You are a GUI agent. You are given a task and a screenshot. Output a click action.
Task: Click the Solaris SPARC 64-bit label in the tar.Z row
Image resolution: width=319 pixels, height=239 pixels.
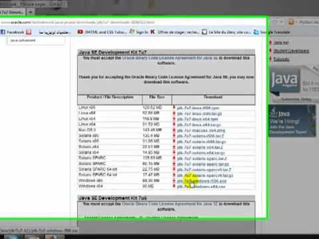[x=98, y=169]
